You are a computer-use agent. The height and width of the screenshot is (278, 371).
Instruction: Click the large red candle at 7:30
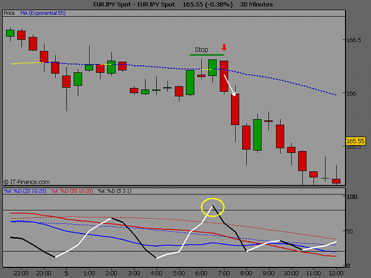235,109
